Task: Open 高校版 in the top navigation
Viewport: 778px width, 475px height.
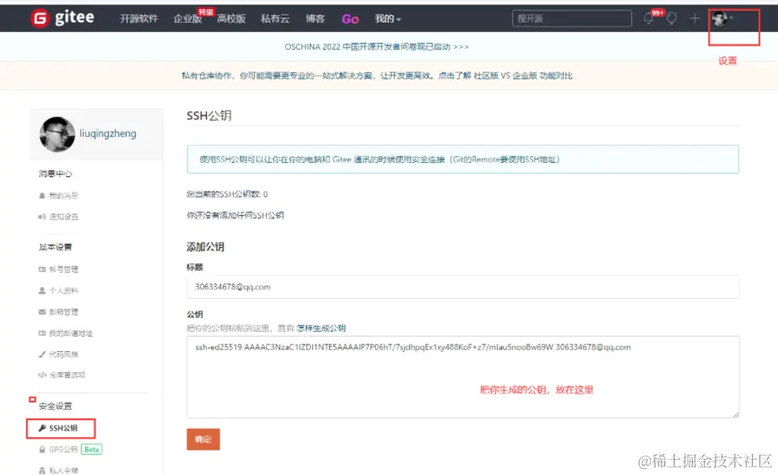Action: (231, 19)
